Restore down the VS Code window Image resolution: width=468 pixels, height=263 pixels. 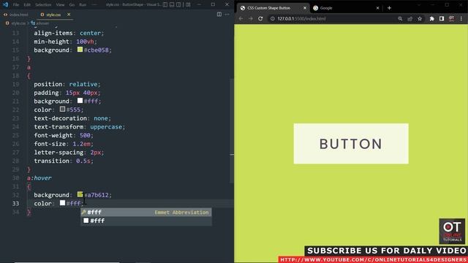click(213, 4)
